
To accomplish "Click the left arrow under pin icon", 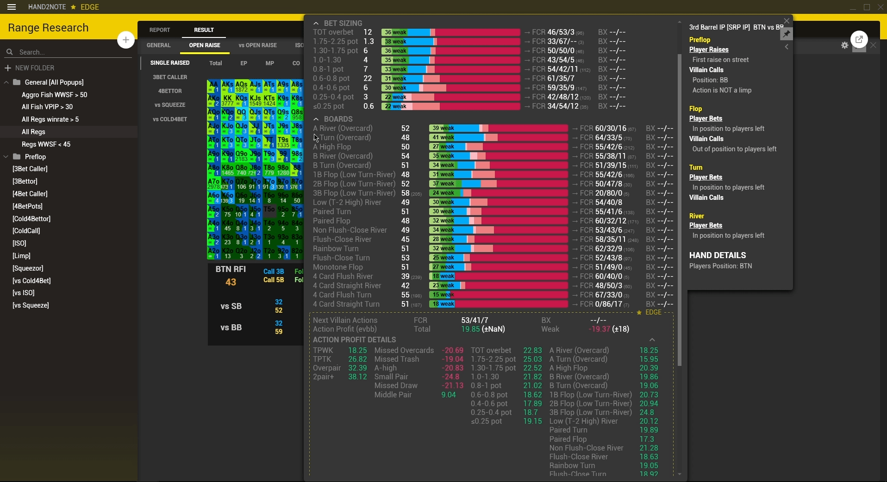I will point(787,47).
